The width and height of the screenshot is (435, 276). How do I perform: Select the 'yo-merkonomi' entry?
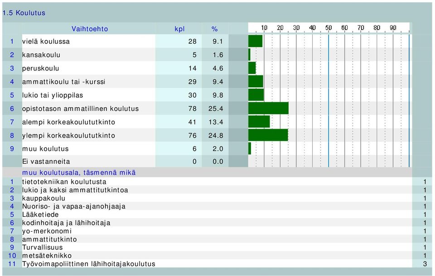point(47,231)
